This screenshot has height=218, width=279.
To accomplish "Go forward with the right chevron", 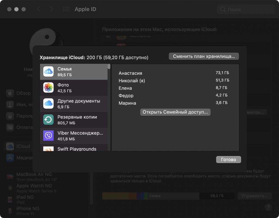I will [51, 9].
